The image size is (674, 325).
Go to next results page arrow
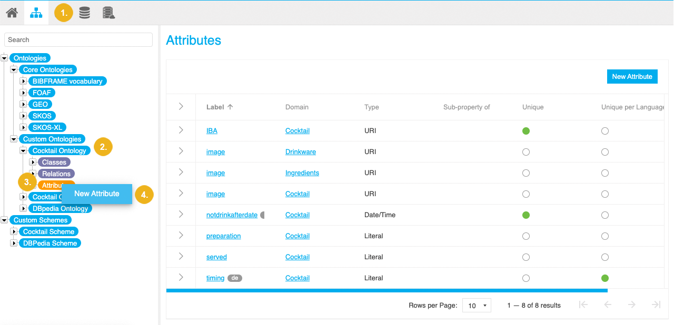pyautogui.click(x=631, y=305)
